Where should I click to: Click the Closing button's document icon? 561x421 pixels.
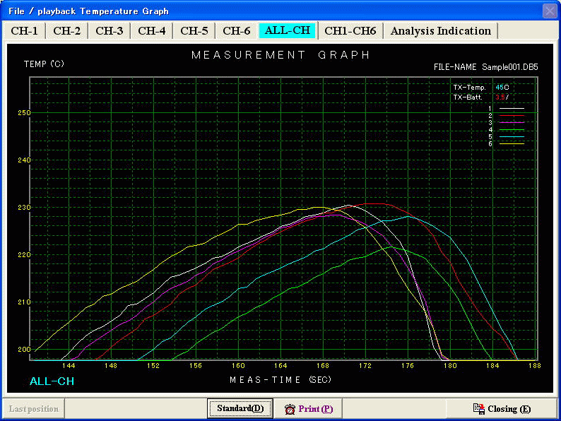click(x=479, y=408)
